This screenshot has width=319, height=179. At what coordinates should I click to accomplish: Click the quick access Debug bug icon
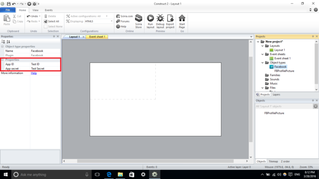click(34, 4)
